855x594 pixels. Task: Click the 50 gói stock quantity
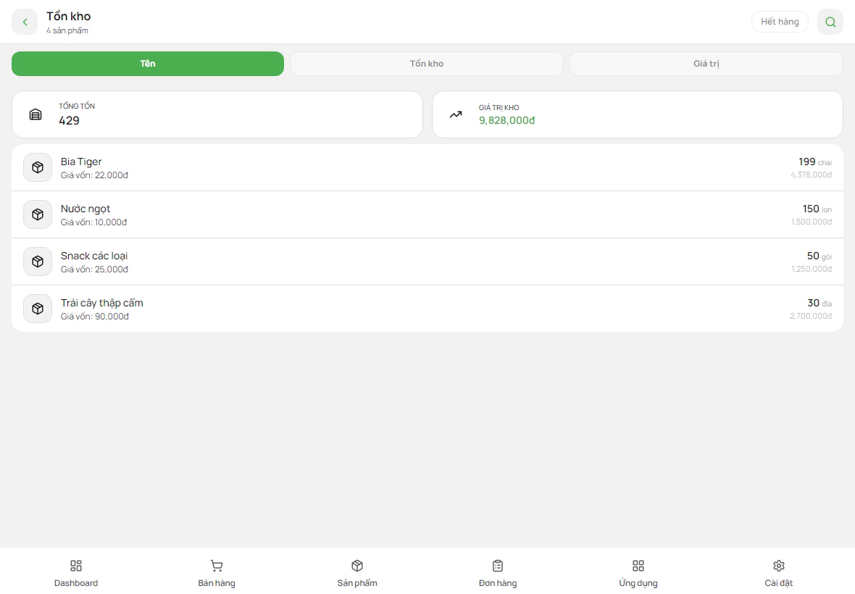click(x=819, y=256)
